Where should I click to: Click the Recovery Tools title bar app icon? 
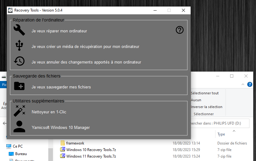click(x=10, y=10)
